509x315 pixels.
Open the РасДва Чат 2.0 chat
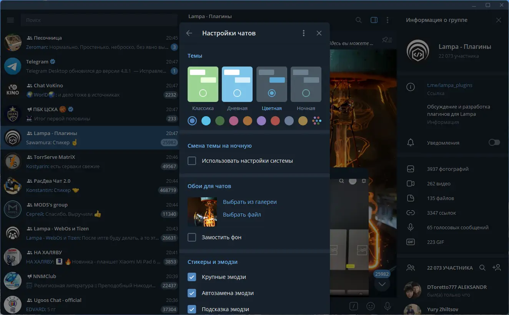coord(90,186)
